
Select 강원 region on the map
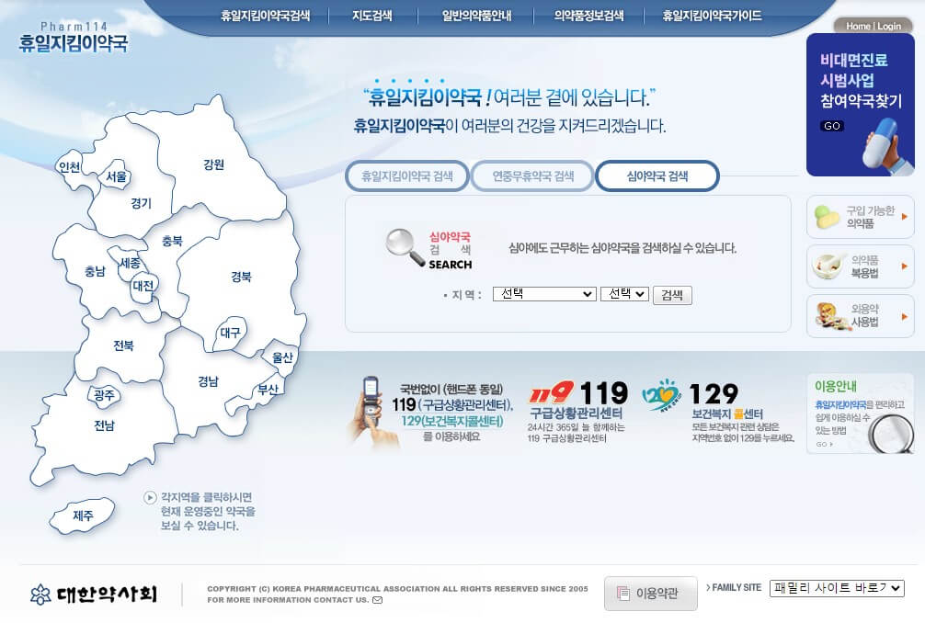213,164
